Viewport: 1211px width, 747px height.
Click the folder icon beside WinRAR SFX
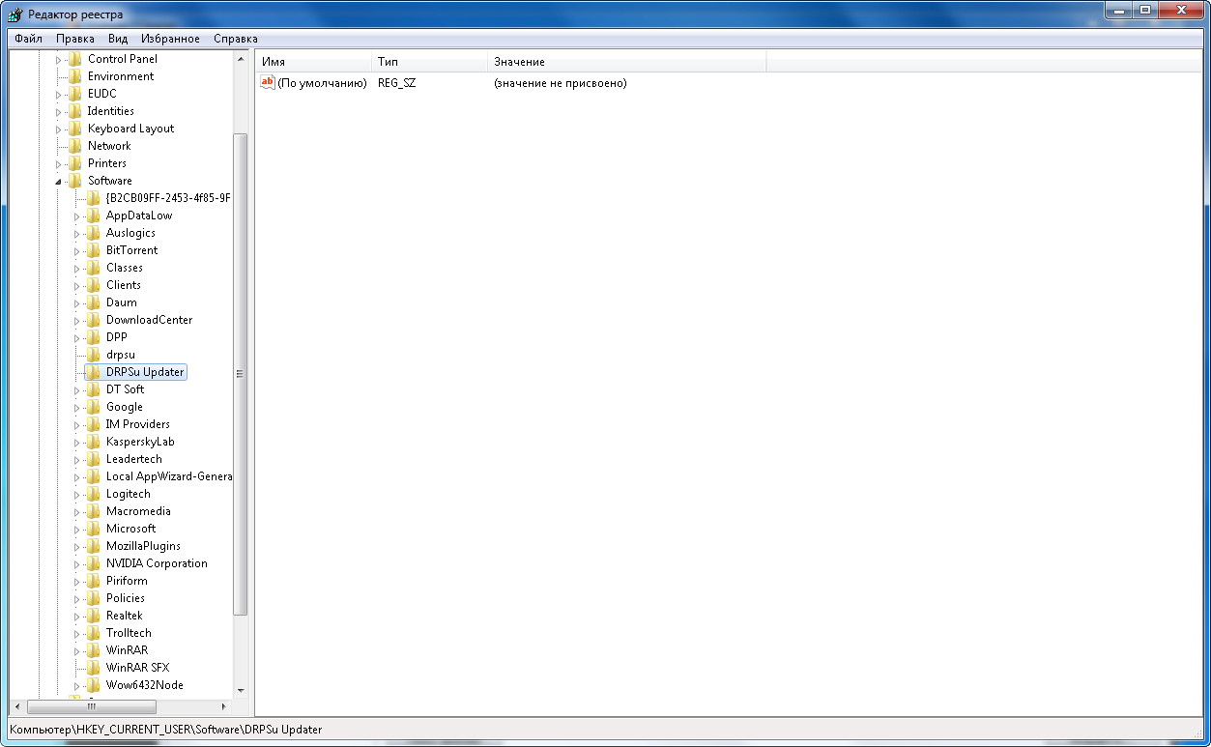click(93, 668)
